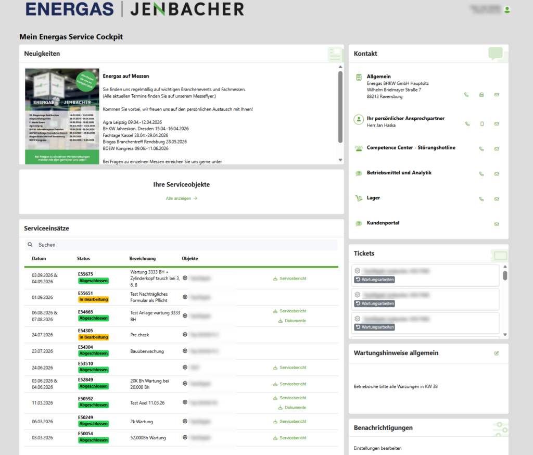Call Herr Jan Haska via phone icon
533x455 pixels.
467,124
